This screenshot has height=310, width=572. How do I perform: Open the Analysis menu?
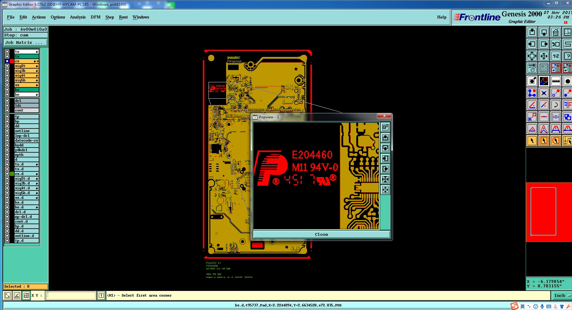coord(78,17)
